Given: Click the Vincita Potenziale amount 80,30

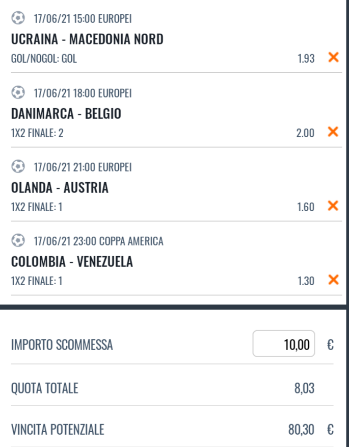Looking at the screenshot, I should [x=301, y=430].
